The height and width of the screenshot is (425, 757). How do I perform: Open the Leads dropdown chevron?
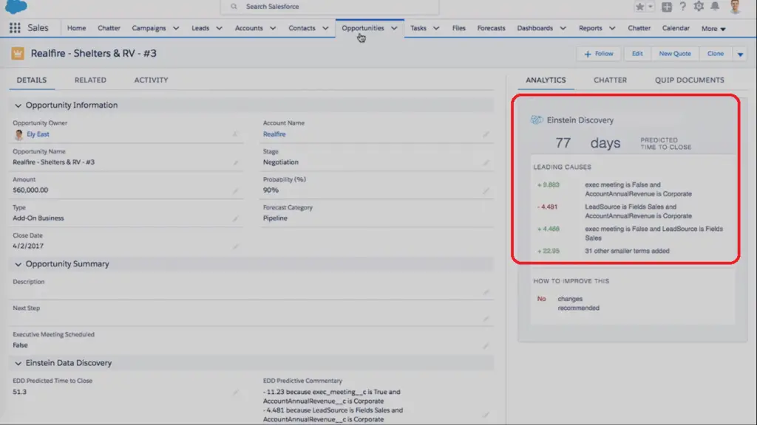point(219,29)
